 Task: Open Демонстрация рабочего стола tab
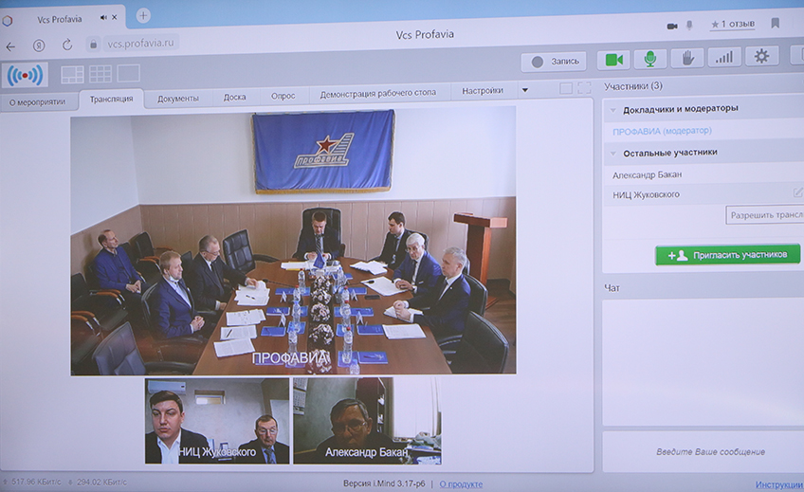click(x=378, y=93)
